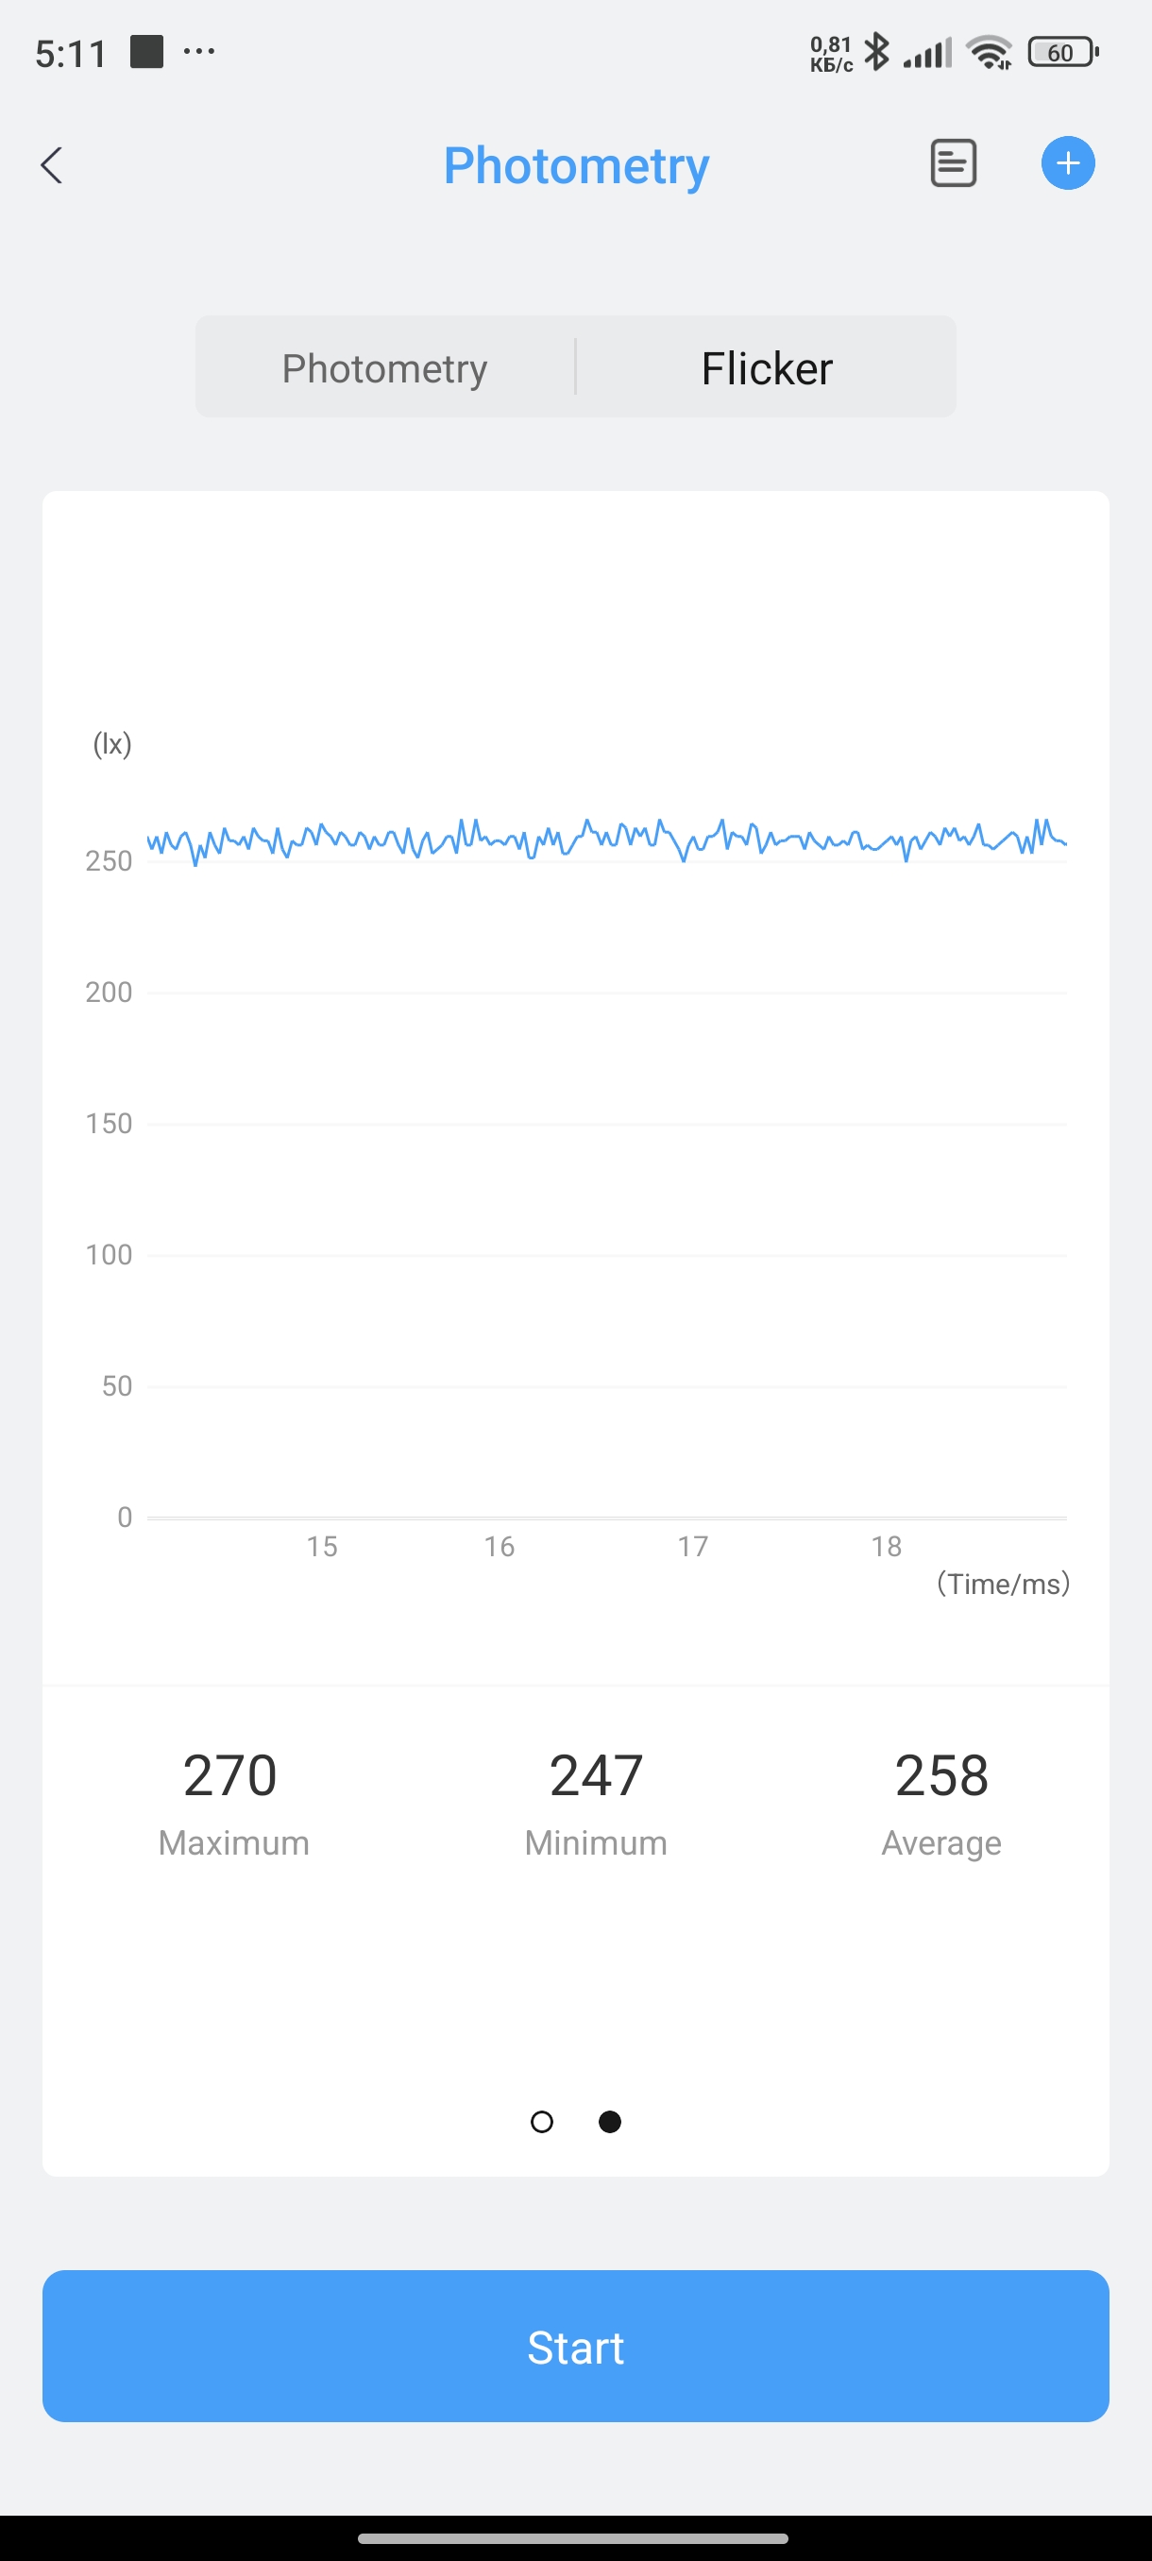
Task: Tap the battery level indicator
Action: point(1061,52)
